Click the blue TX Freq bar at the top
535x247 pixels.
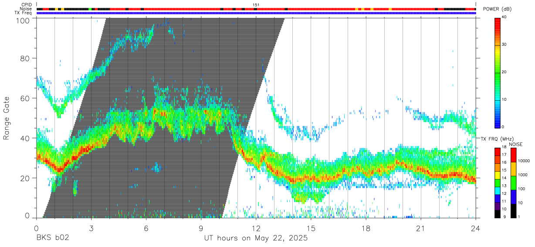(x=256, y=13)
